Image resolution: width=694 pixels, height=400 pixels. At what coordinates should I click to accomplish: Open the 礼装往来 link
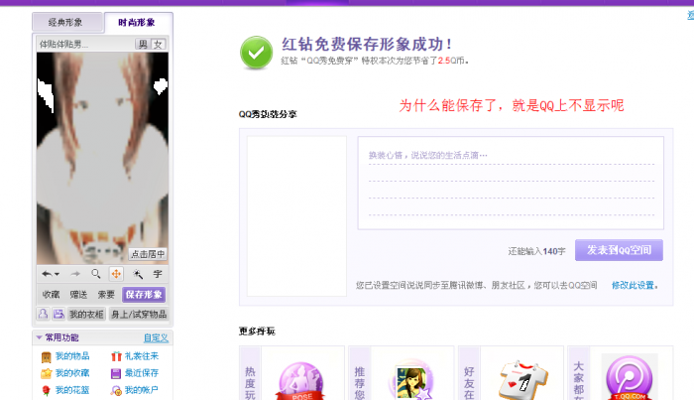click(141, 356)
